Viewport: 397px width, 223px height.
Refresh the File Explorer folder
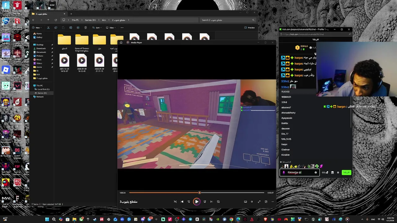coord(56,20)
